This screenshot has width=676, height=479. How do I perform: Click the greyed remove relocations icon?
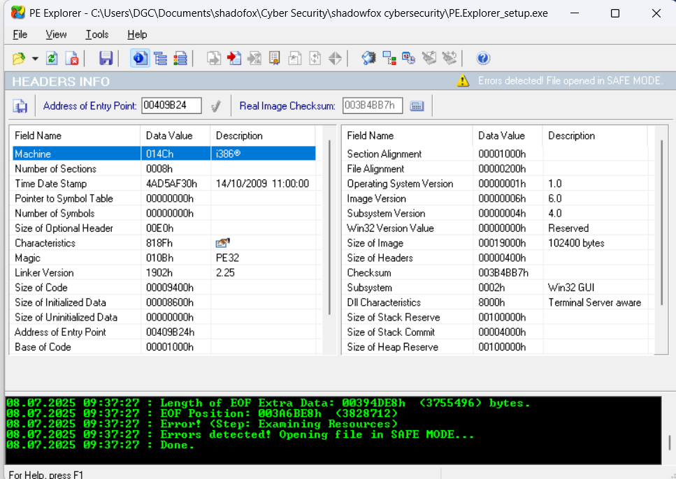450,58
